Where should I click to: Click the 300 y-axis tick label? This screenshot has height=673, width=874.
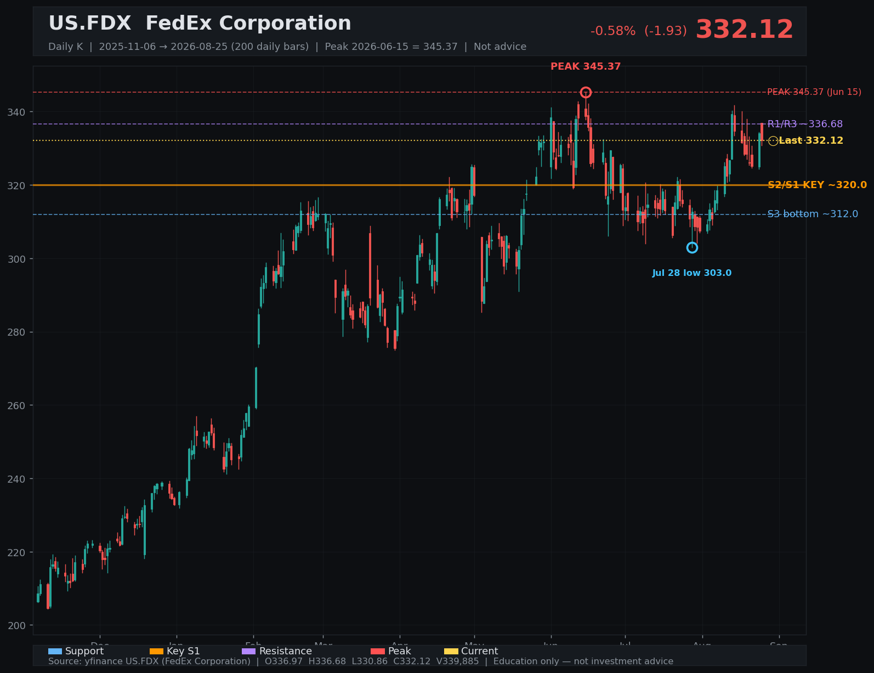coord(18,259)
